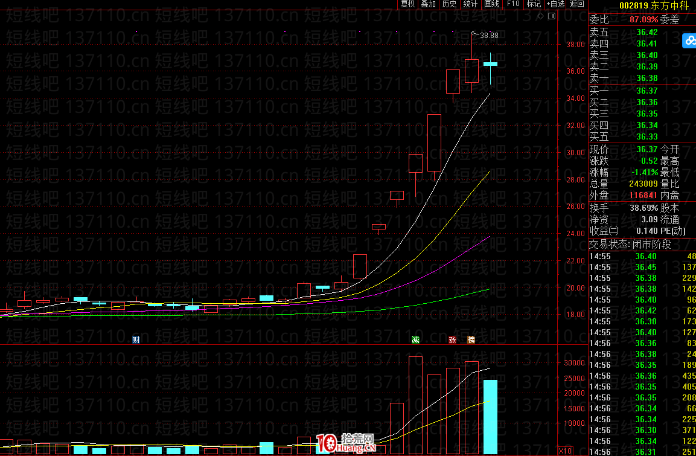Click the X10 volume scale label

[x=565, y=451]
